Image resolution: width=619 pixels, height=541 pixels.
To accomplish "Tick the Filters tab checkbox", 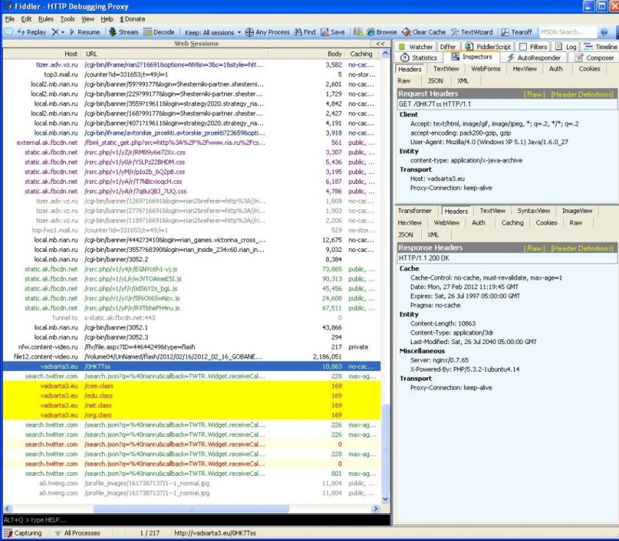I will (523, 47).
